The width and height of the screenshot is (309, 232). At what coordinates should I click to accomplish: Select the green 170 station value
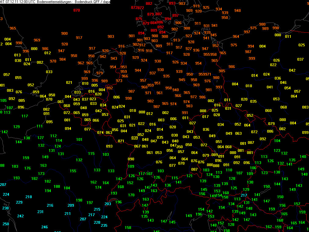coord(131,195)
